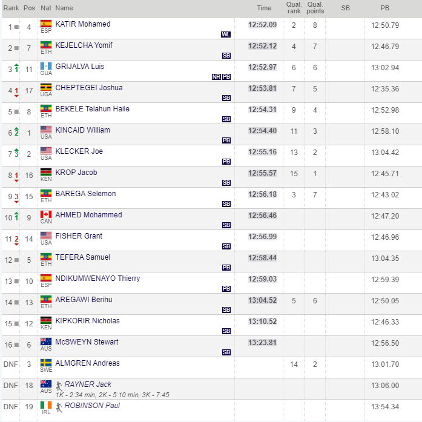The width and height of the screenshot is (422, 422).
Task: Open athlete KATIR Mohamed
Action: coord(83,24)
